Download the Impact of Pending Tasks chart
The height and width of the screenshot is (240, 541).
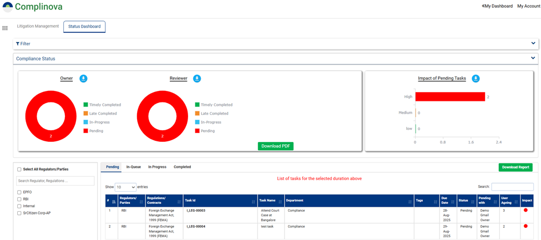point(476,79)
